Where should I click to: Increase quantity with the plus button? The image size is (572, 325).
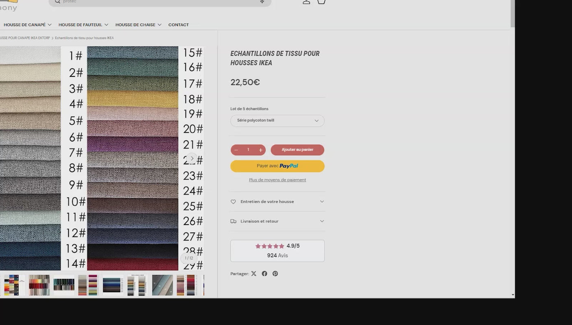261,150
